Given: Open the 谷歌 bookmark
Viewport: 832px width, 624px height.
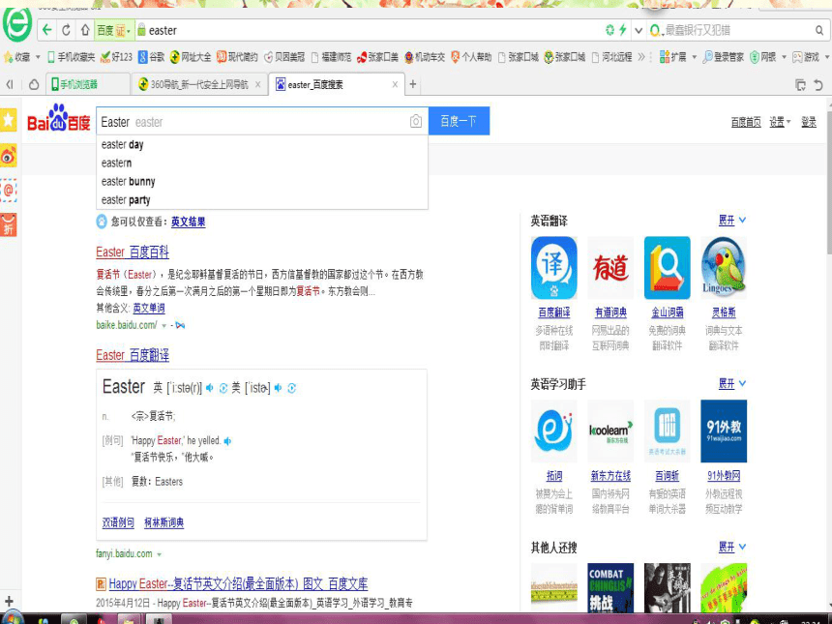Looking at the screenshot, I should (x=151, y=57).
